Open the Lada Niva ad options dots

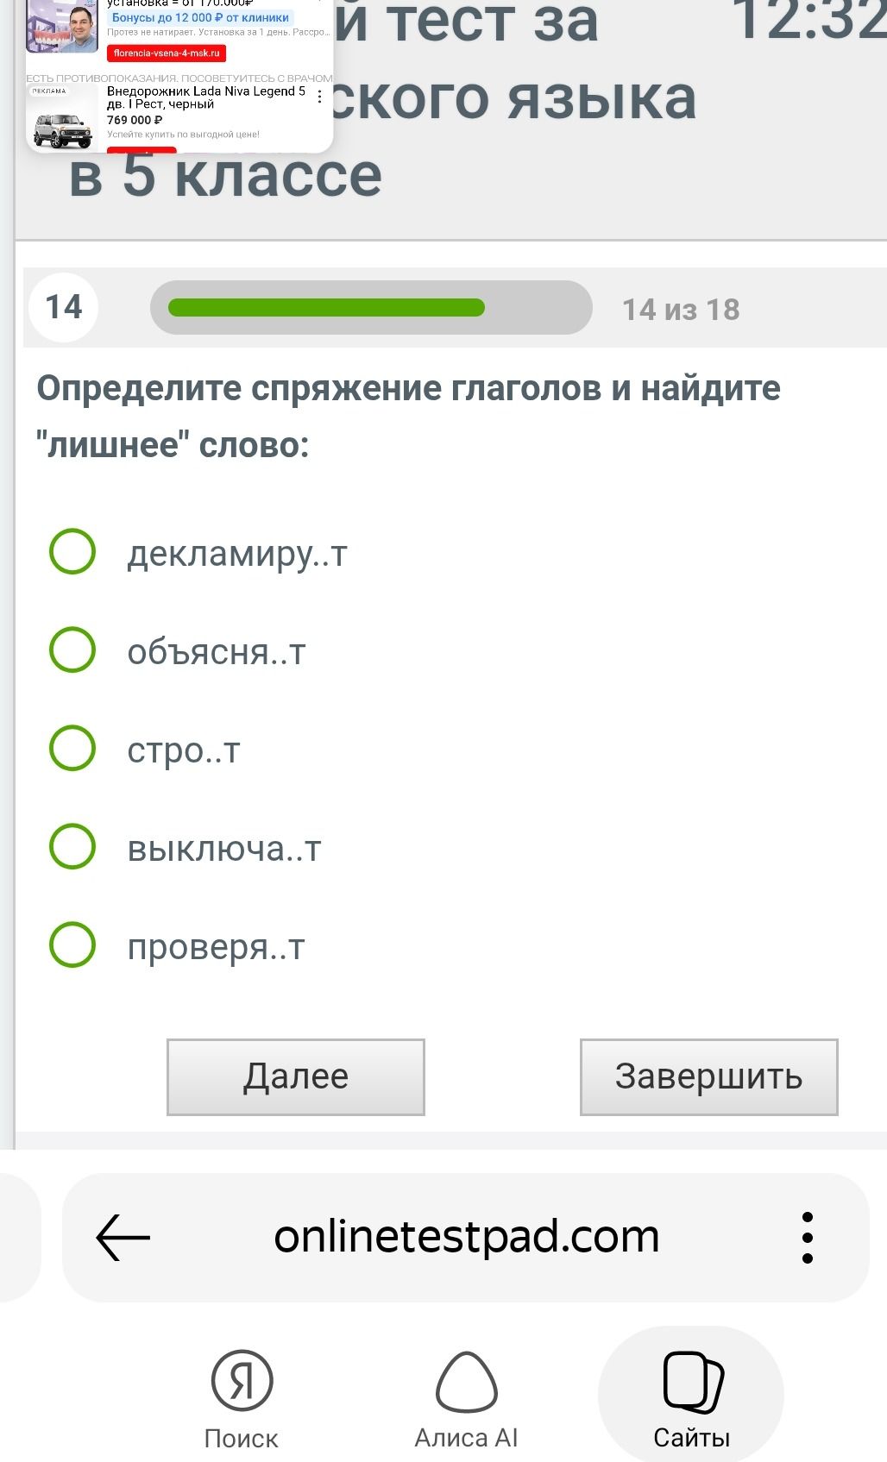(320, 97)
